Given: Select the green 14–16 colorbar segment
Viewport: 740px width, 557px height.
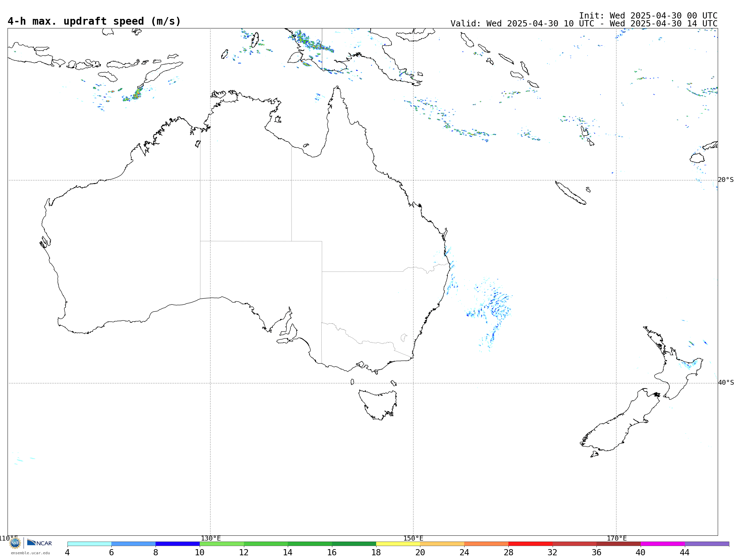Looking at the screenshot, I should tap(310, 544).
